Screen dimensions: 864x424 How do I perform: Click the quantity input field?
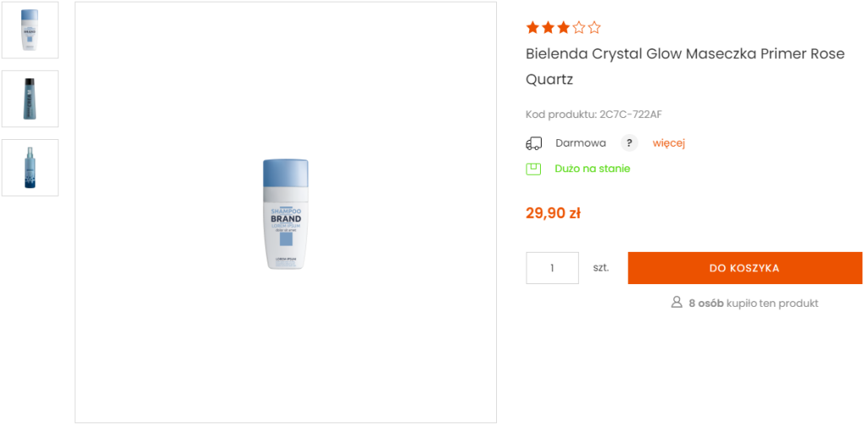click(552, 268)
